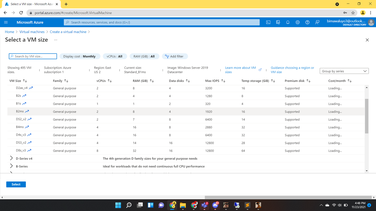Open the Notifications bell
The height and width of the screenshot is (211, 376).
288,22
